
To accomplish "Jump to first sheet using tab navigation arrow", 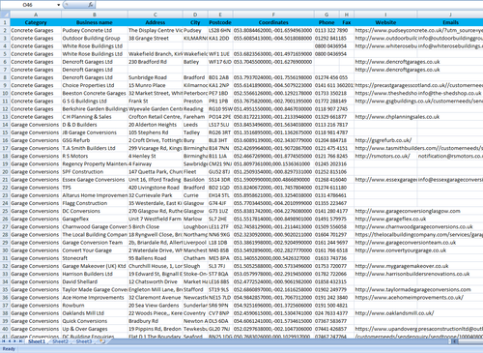I will [x=4, y=341].
